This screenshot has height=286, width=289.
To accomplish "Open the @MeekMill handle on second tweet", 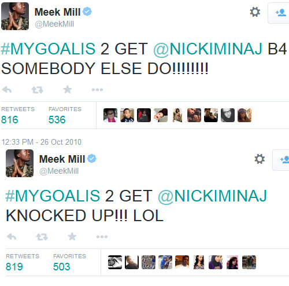I will click(59, 171).
